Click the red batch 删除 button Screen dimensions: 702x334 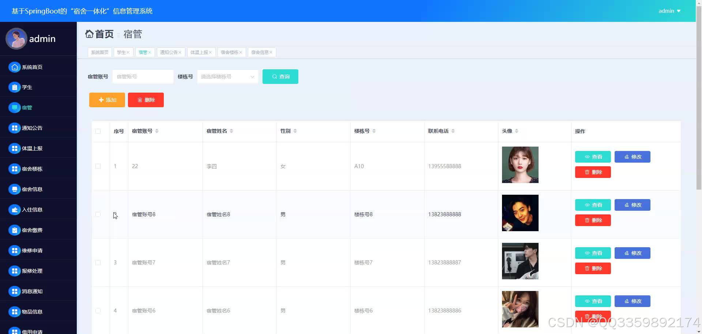(x=146, y=100)
